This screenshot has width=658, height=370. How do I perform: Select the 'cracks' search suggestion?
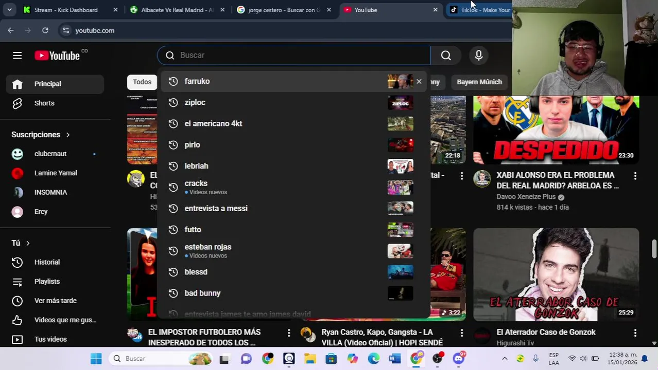[x=293, y=187]
